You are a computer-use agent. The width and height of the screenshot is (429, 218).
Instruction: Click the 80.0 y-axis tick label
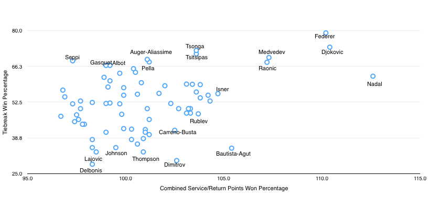coord(17,30)
